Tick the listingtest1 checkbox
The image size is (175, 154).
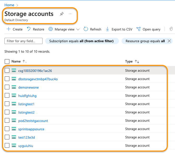pyautogui.click(x=7, y=104)
